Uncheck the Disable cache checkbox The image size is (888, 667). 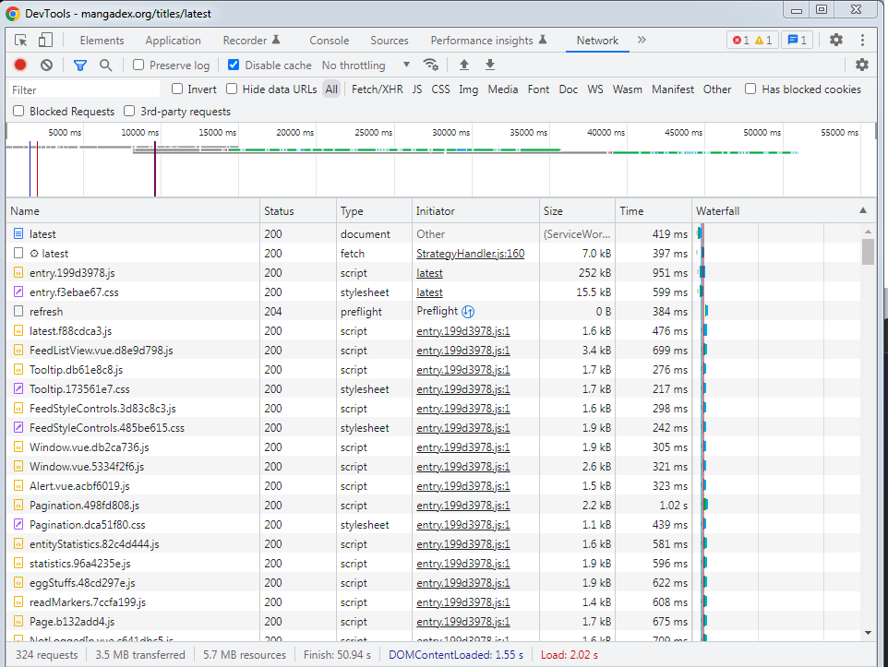pos(234,66)
